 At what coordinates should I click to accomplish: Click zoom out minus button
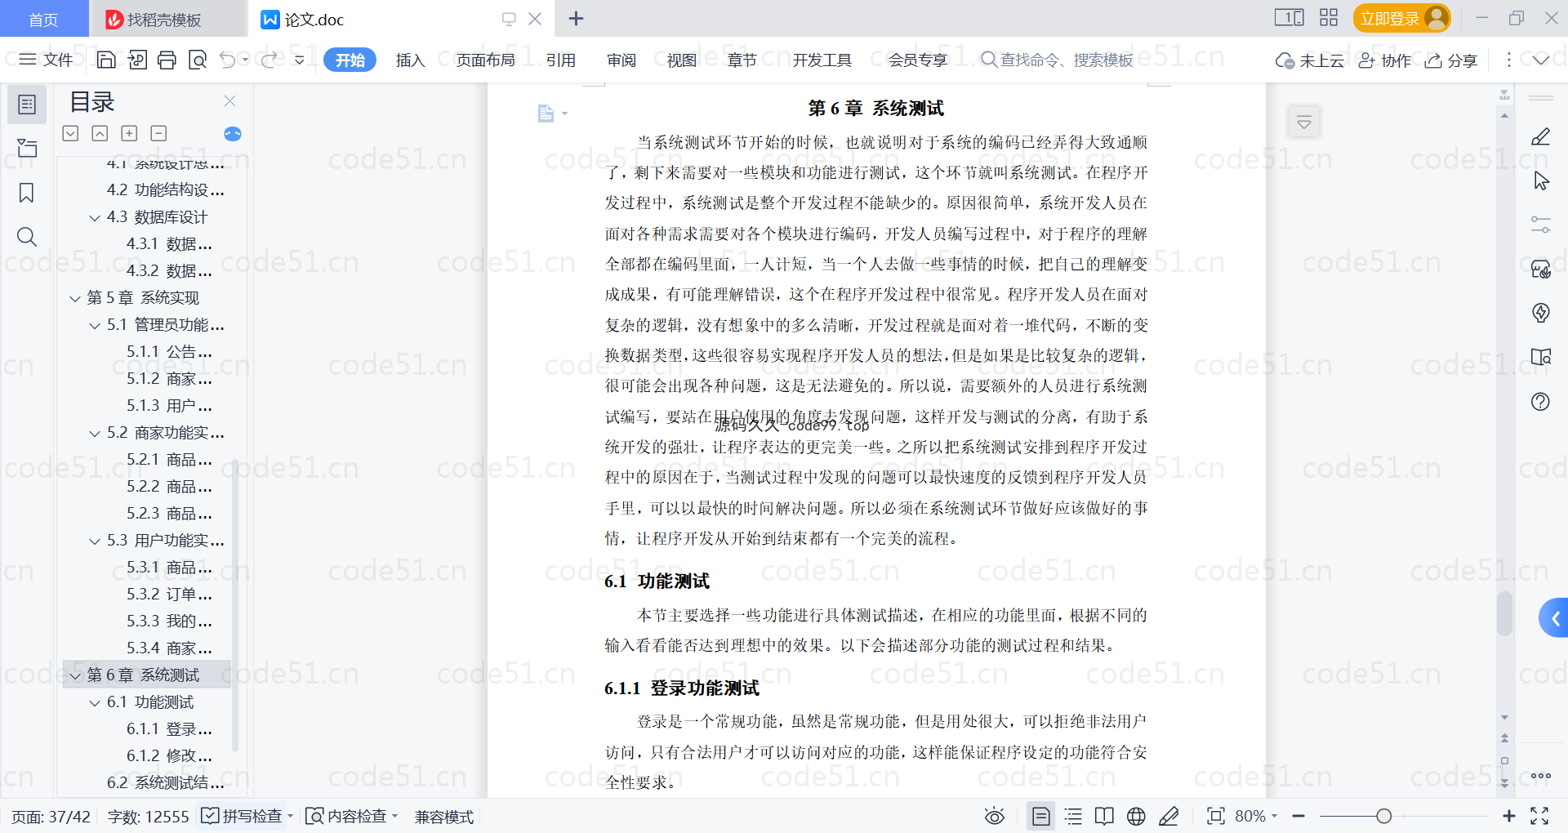pos(1298,816)
